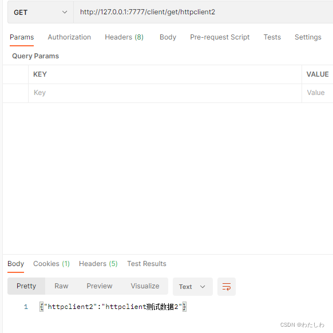Open the Tests tab
The image size is (333, 333).
click(x=272, y=37)
